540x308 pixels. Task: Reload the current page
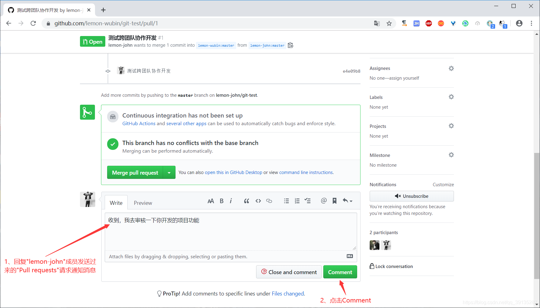click(x=33, y=23)
